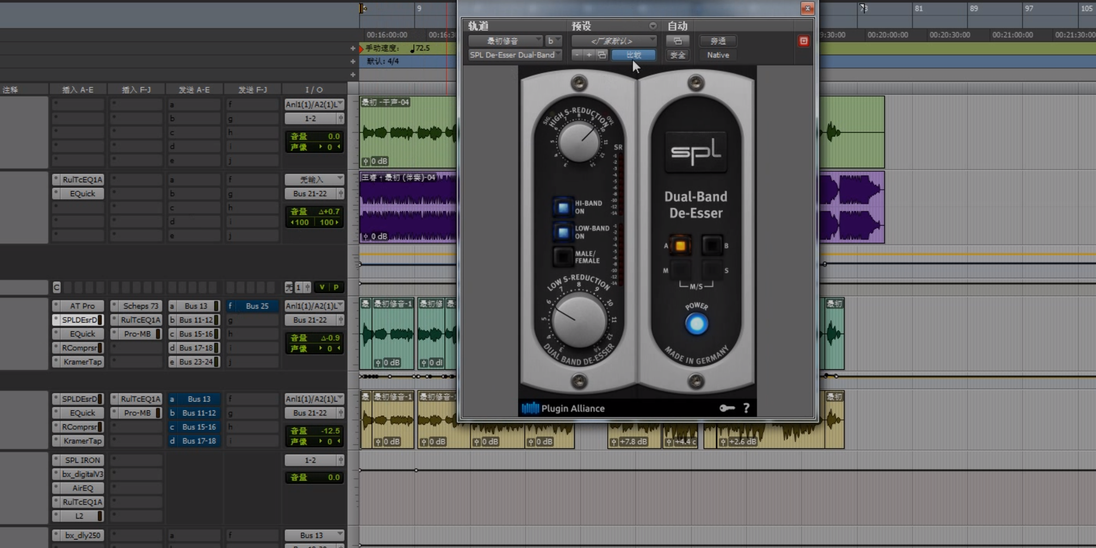
Task: Click the 比较 compare button
Action: (x=633, y=55)
